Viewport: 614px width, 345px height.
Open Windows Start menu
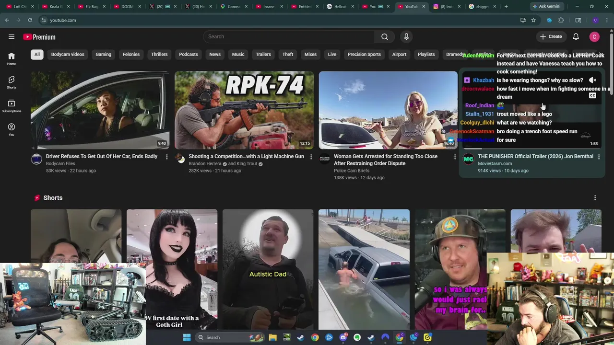point(187,337)
